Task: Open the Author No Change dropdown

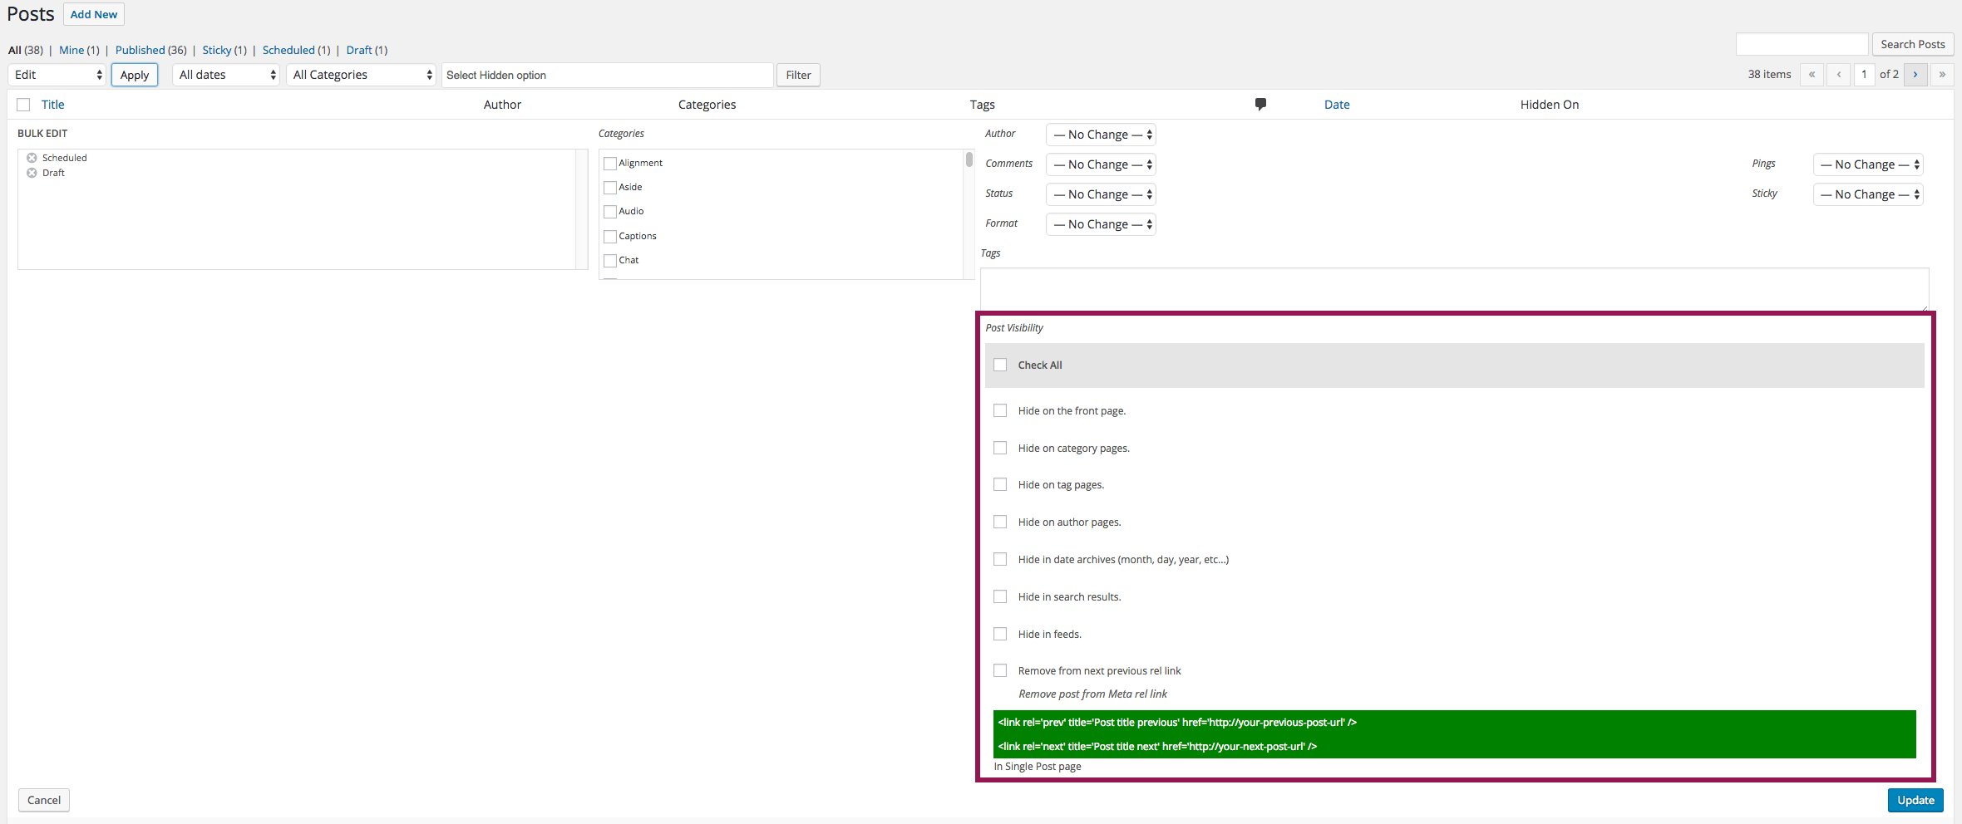Action: click(1102, 135)
